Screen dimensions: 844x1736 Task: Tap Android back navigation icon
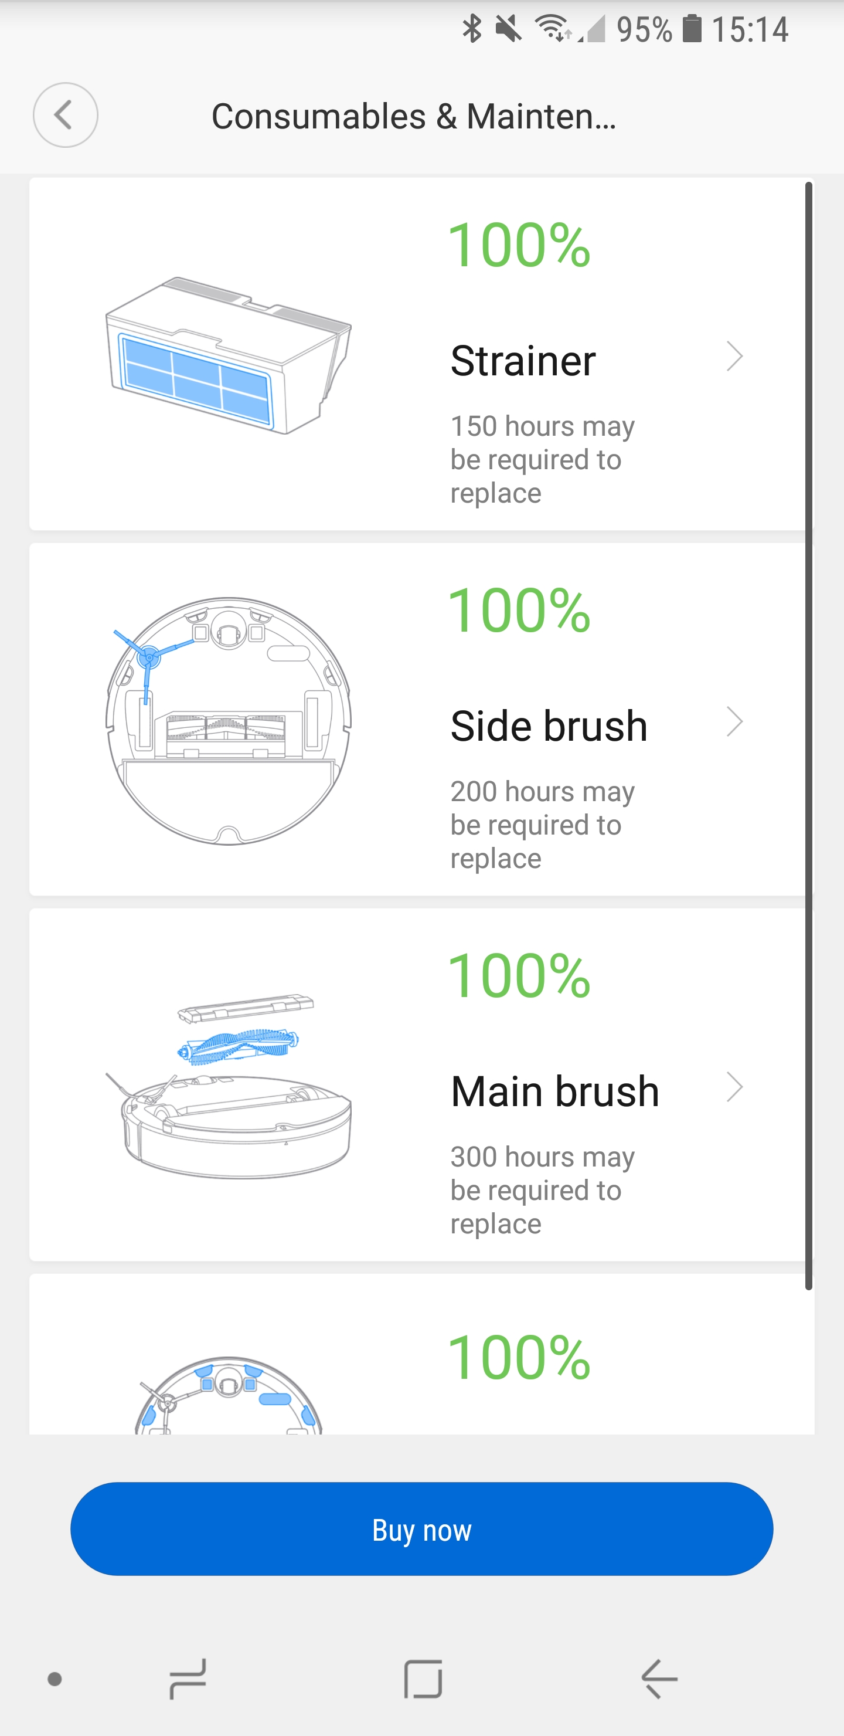pyautogui.click(x=659, y=1679)
